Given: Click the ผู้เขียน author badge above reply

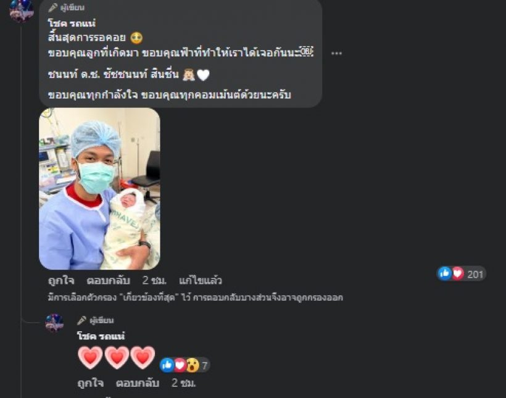Looking at the screenshot, I should [x=96, y=320].
